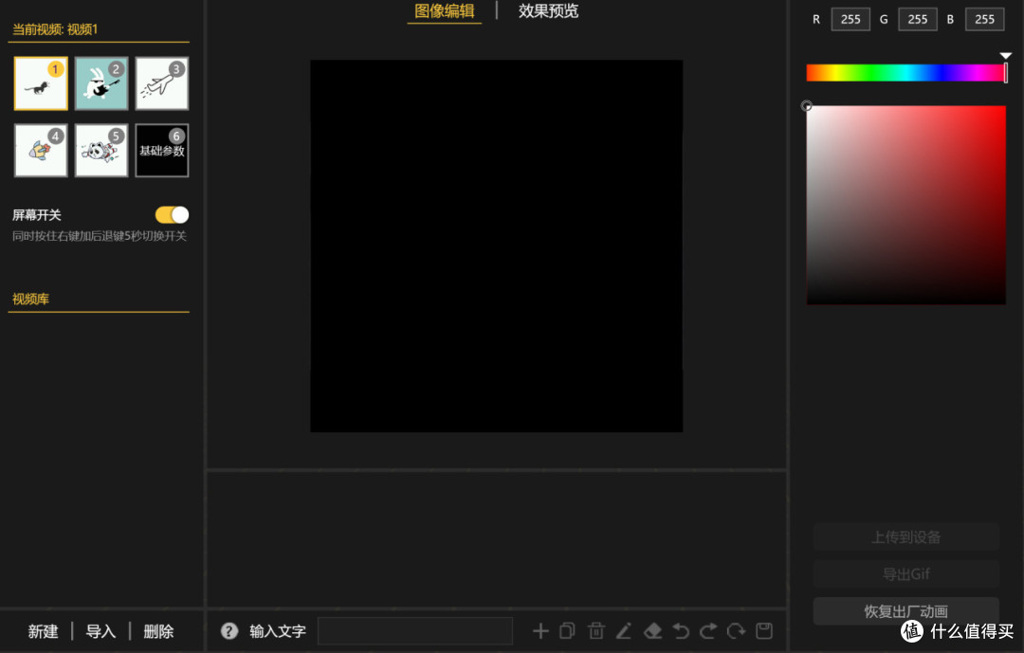The image size is (1024, 653).
Task: Select the pencil draw tool
Action: 624,631
